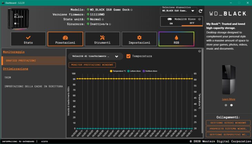This screenshot has height=144, width=252.
Task: Click the Monitoraggio section heading
Action: coord(14,52)
